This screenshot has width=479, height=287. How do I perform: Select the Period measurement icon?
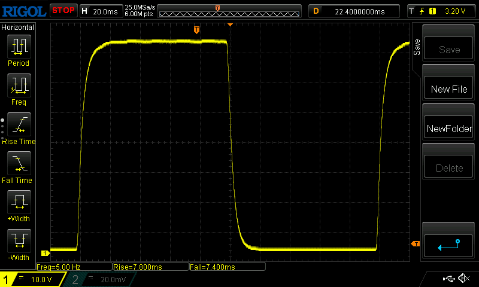pos(19,47)
